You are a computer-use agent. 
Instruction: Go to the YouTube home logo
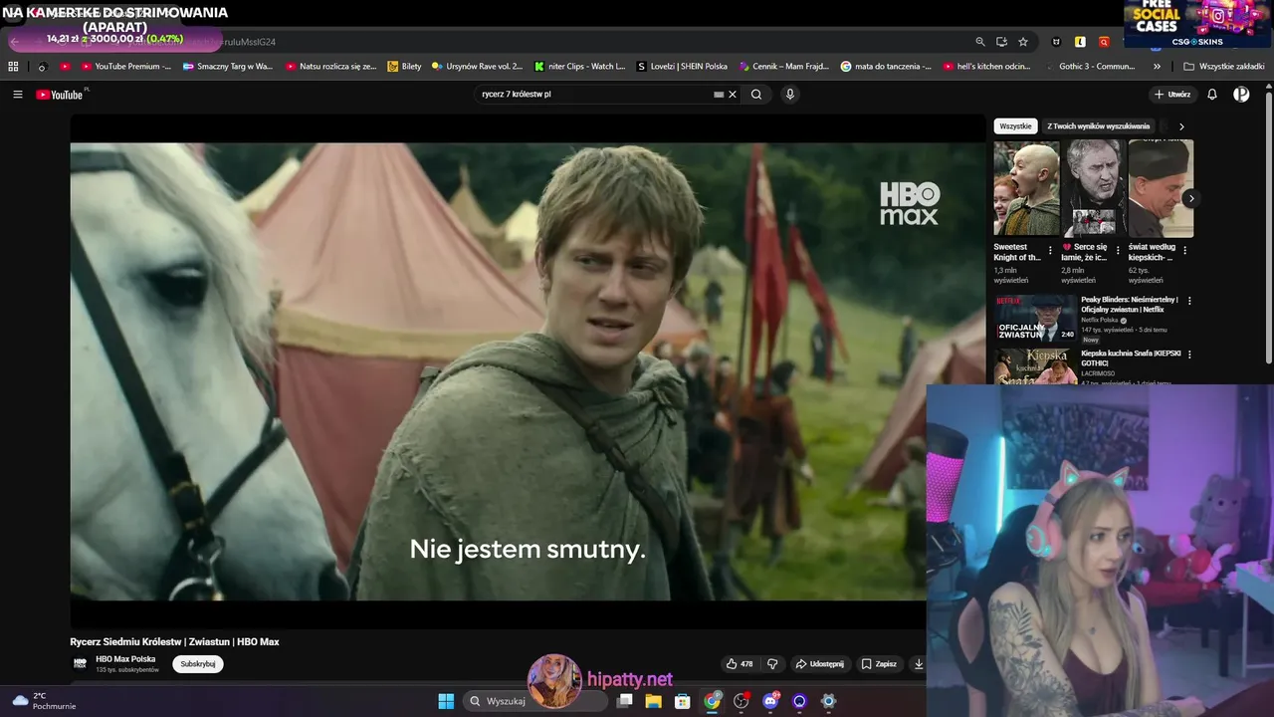point(62,95)
